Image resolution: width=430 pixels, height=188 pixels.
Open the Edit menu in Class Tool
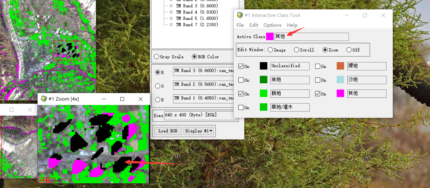pyautogui.click(x=254, y=25)
